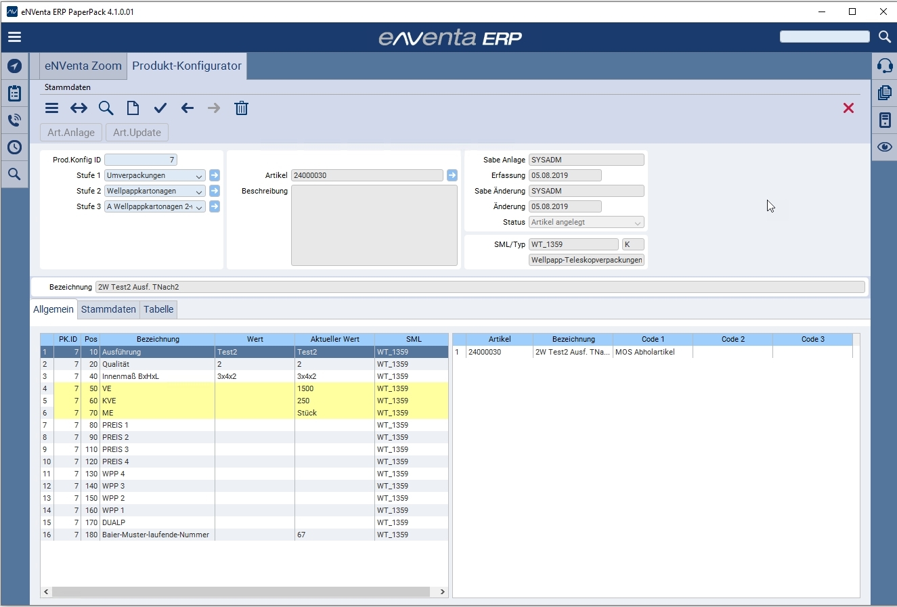The height and width of the screenshot is (607, 897).
Task: Click the Code 1 column header
Action: coord(653,339)
